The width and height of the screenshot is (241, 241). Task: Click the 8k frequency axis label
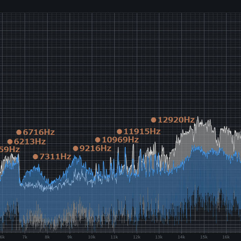point(47,237)
